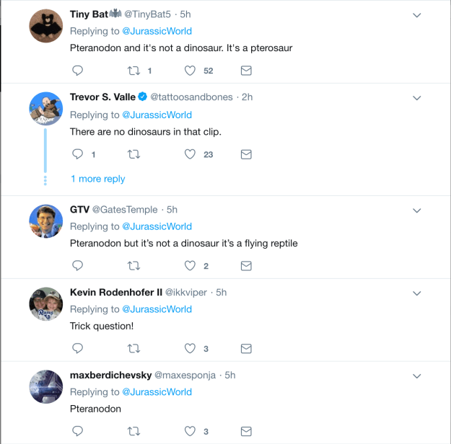Open reply on Trevor S. Valle's tweet
Screen dimensions: 451x444
pos(78,154)
